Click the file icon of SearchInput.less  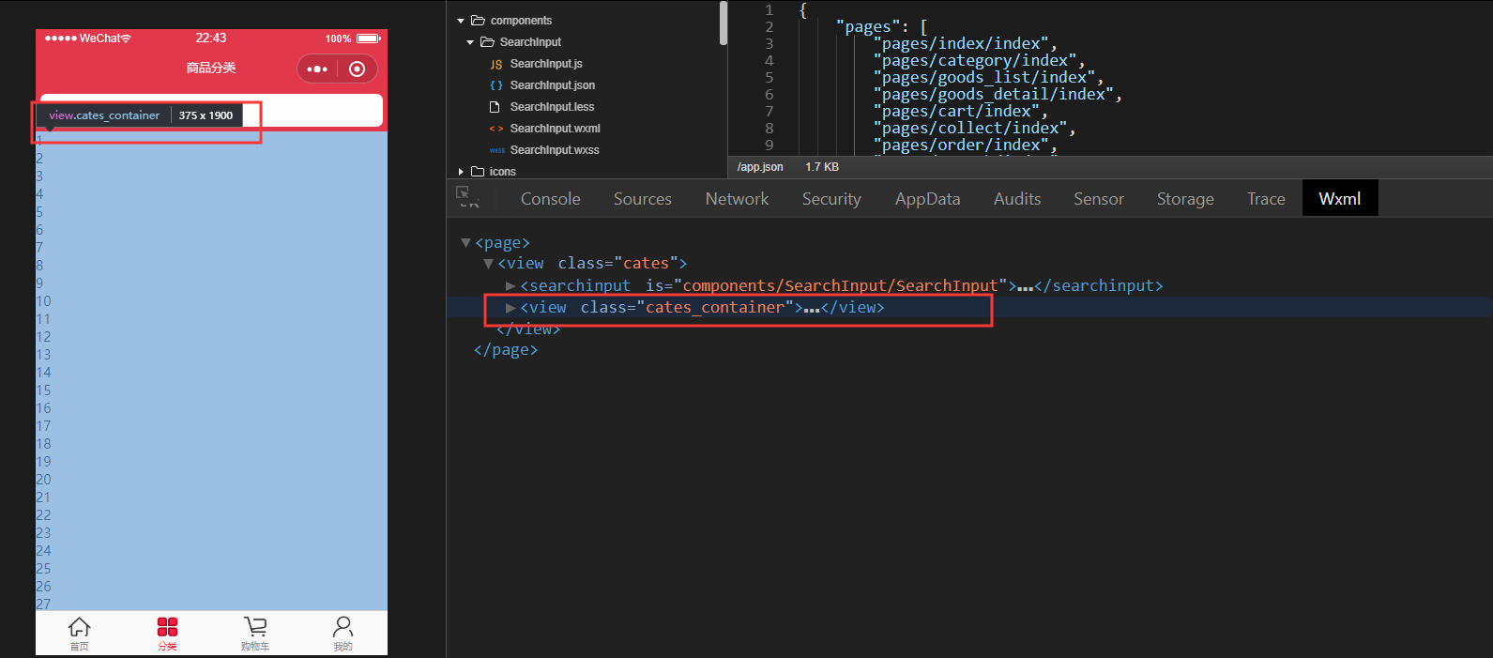[495, 107]
